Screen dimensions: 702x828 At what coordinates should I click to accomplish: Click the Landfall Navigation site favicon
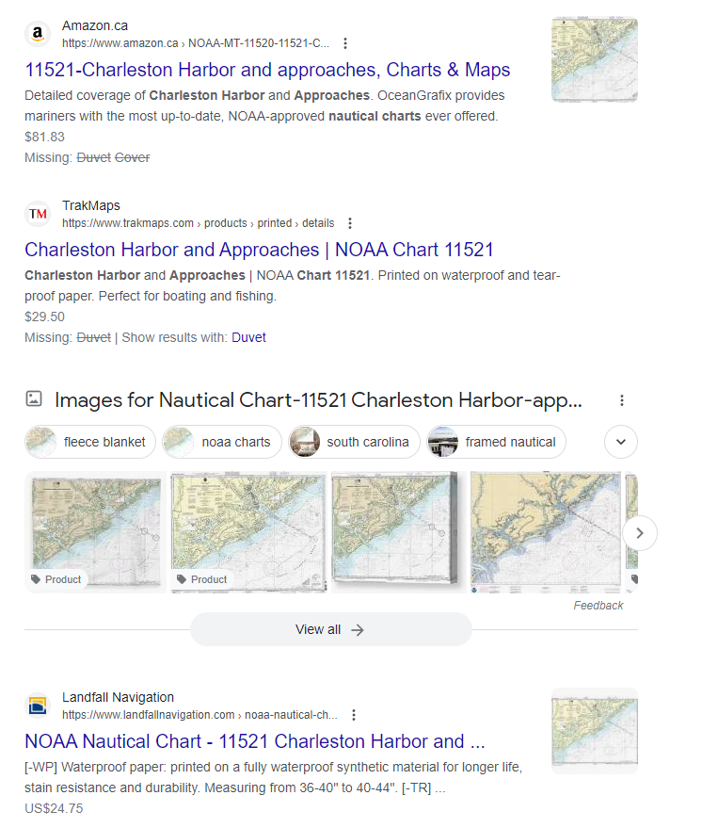coord(38,706)
